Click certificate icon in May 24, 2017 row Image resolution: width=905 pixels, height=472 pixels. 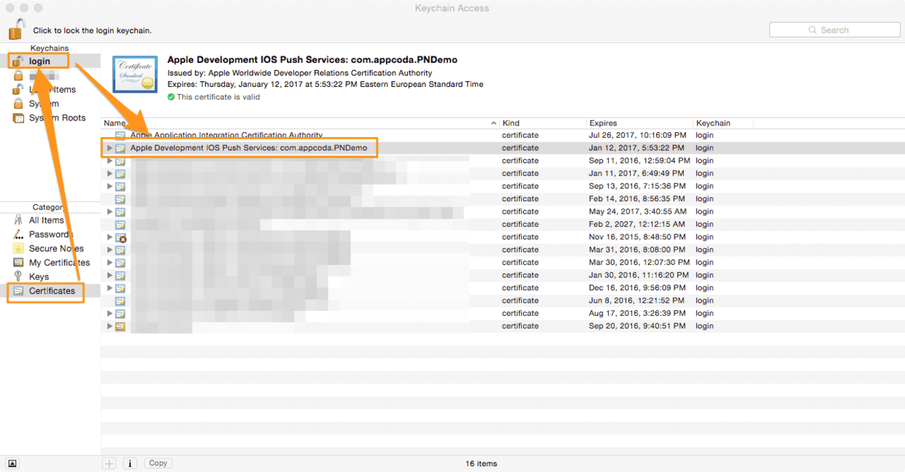(120, 212)
